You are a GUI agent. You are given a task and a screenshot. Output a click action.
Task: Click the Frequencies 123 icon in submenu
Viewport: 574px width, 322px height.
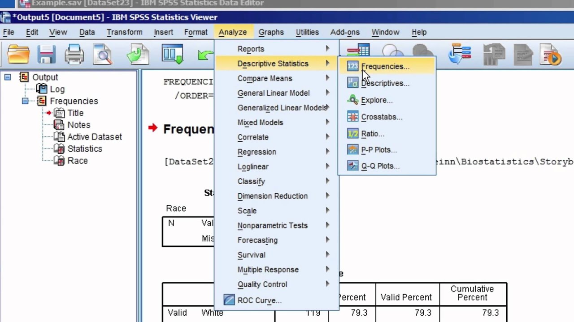353,66
